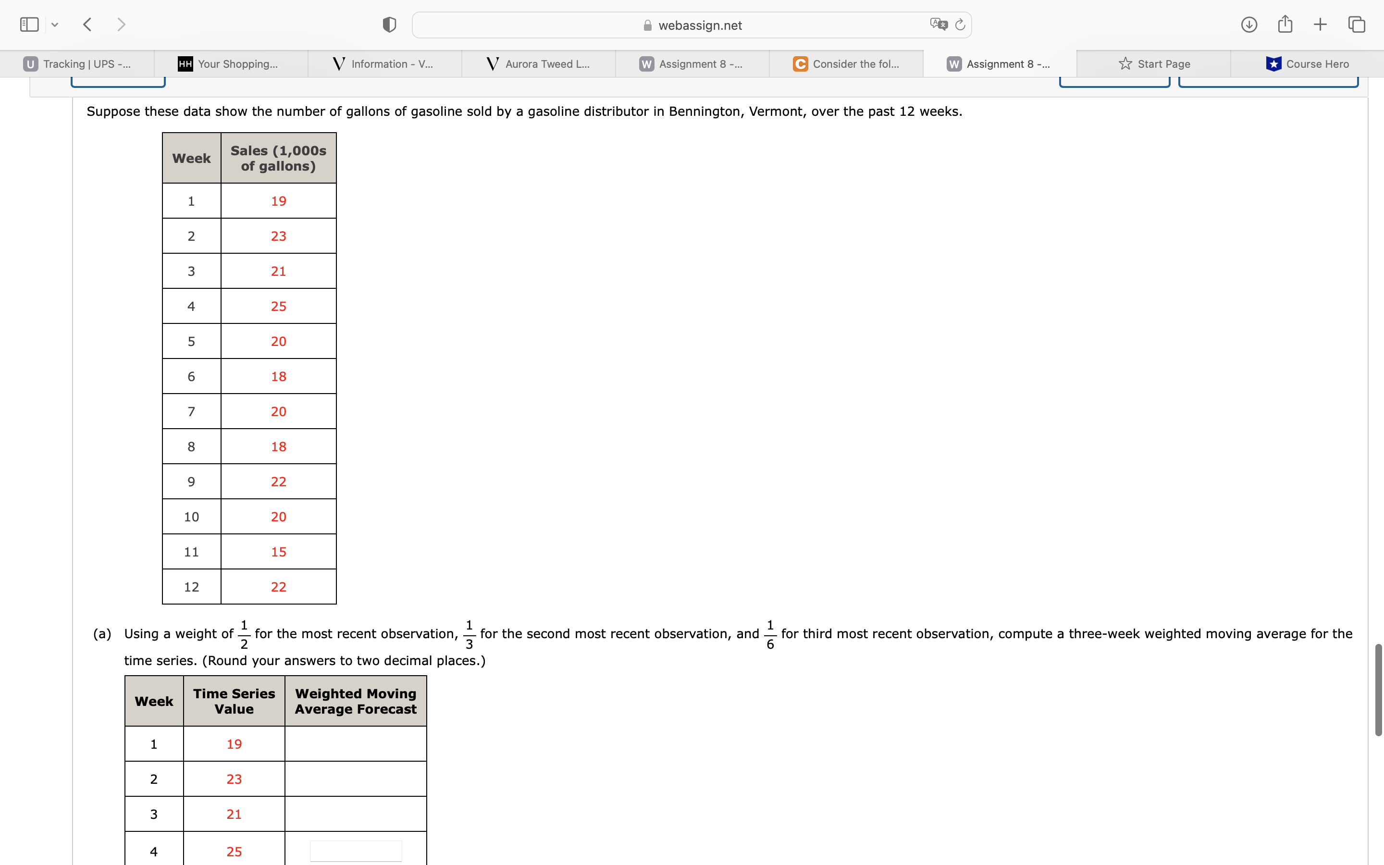Open the Course Hero tab
Screen dimensions: 1384x865
point(1308,64)
